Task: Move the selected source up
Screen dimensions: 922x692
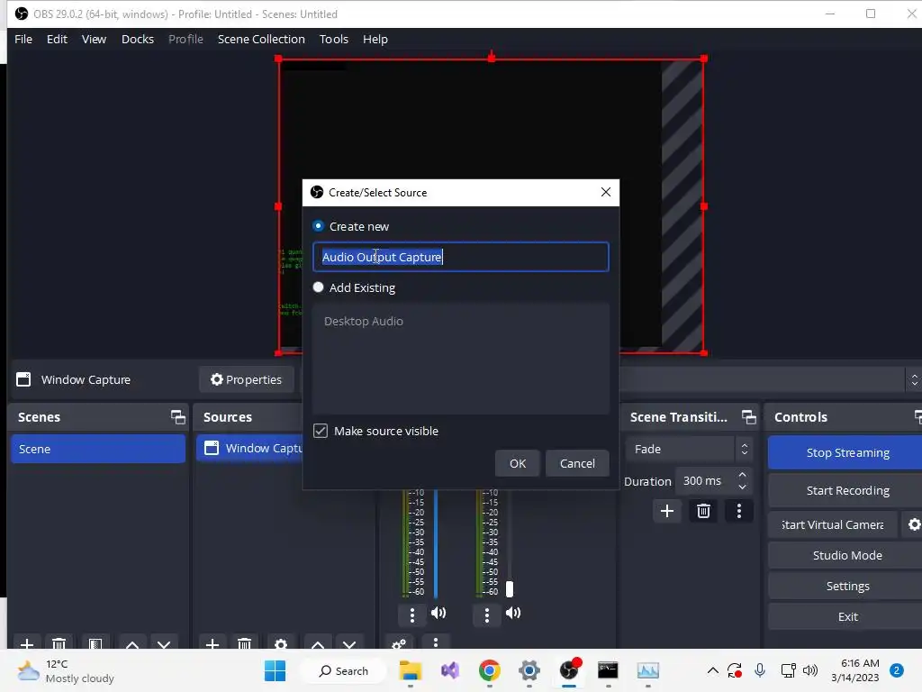Action: [318, 644]
